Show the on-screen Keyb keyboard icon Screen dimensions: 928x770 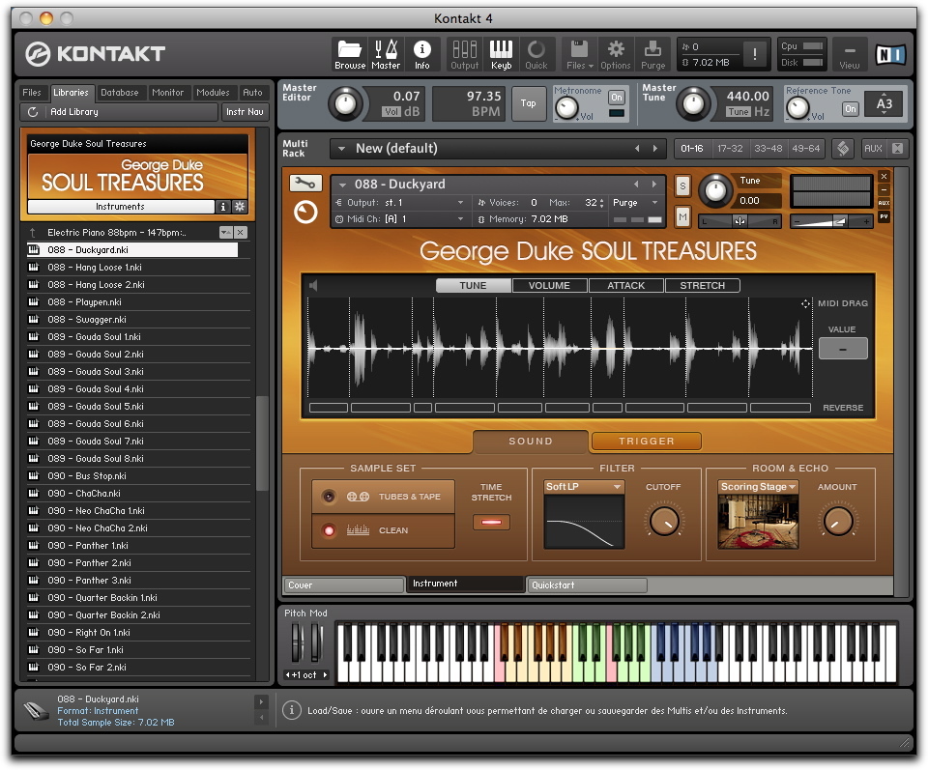coord(501,54)
